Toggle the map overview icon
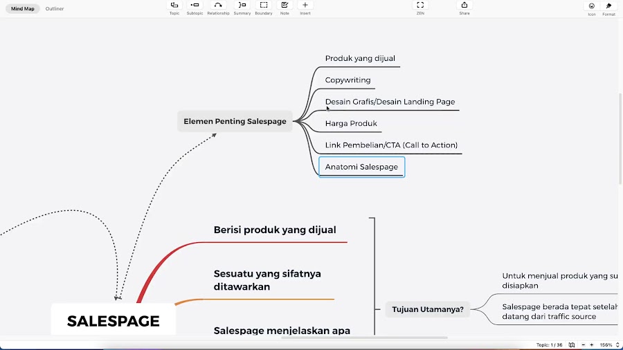The width and height of the screenshot is (623, 350). 572,345
